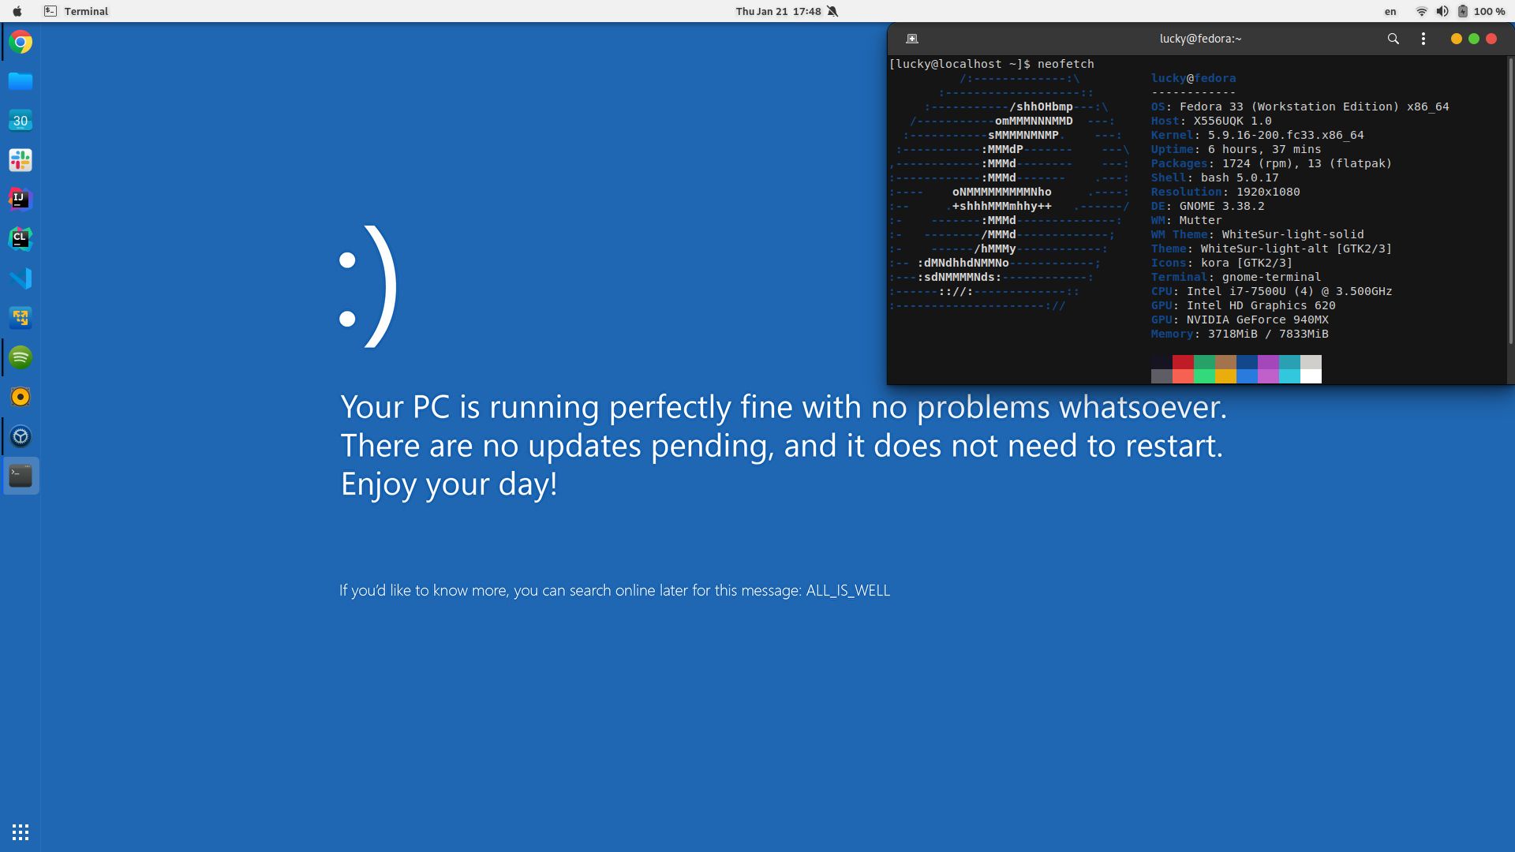The height and width of the screenshot is (852, 1515).
Task: Open the clock and notifications panel
Action: (778, 11)
